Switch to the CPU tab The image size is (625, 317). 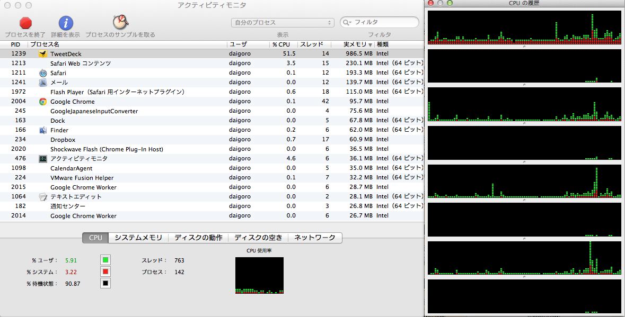95,238
